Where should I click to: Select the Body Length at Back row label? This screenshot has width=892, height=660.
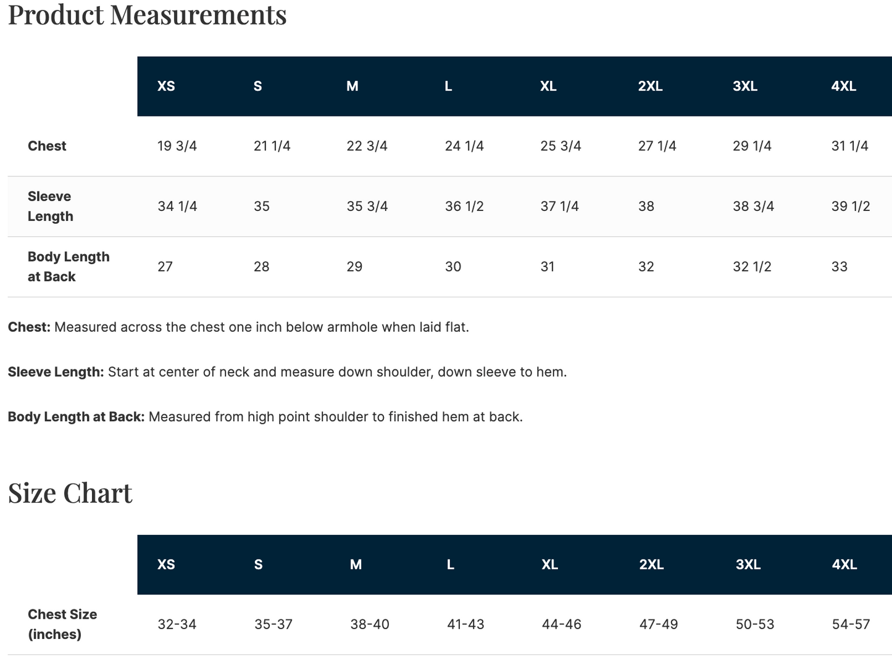click(69, 266)
